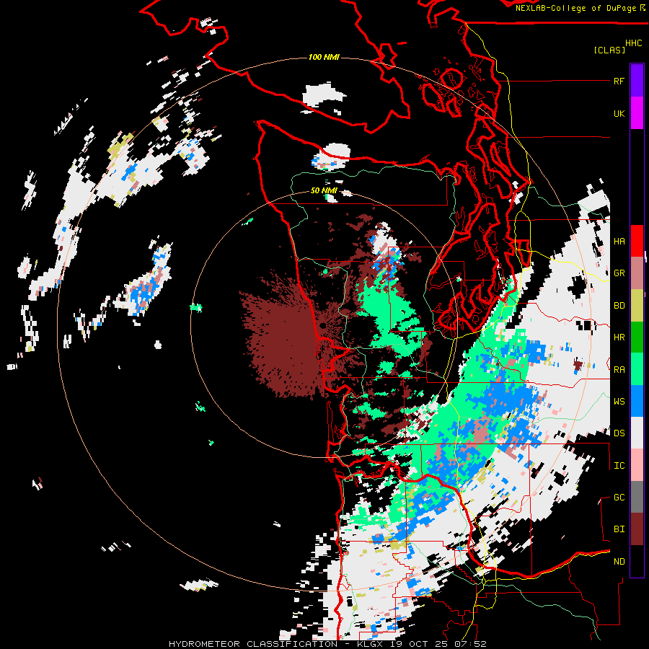Click the RF purple legend swatch
This screenshot has height=649, width=649.
click(x=637, y=80)
